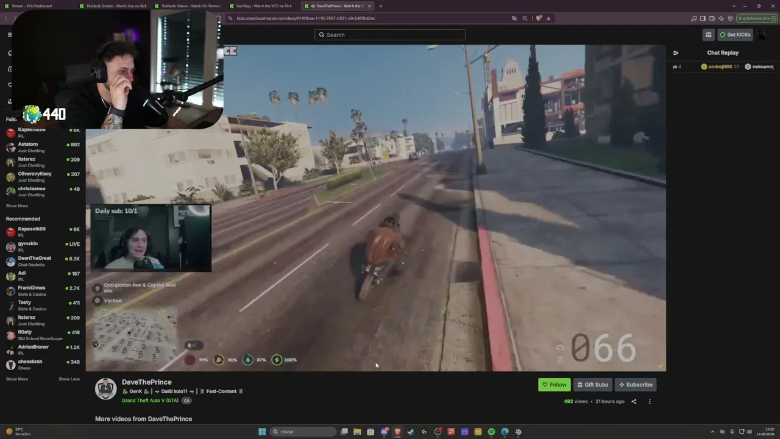This screenshot has width=780, height=439.
Task: Collapse recommended channels with Show Less
Action: click(x=69, y=379)
